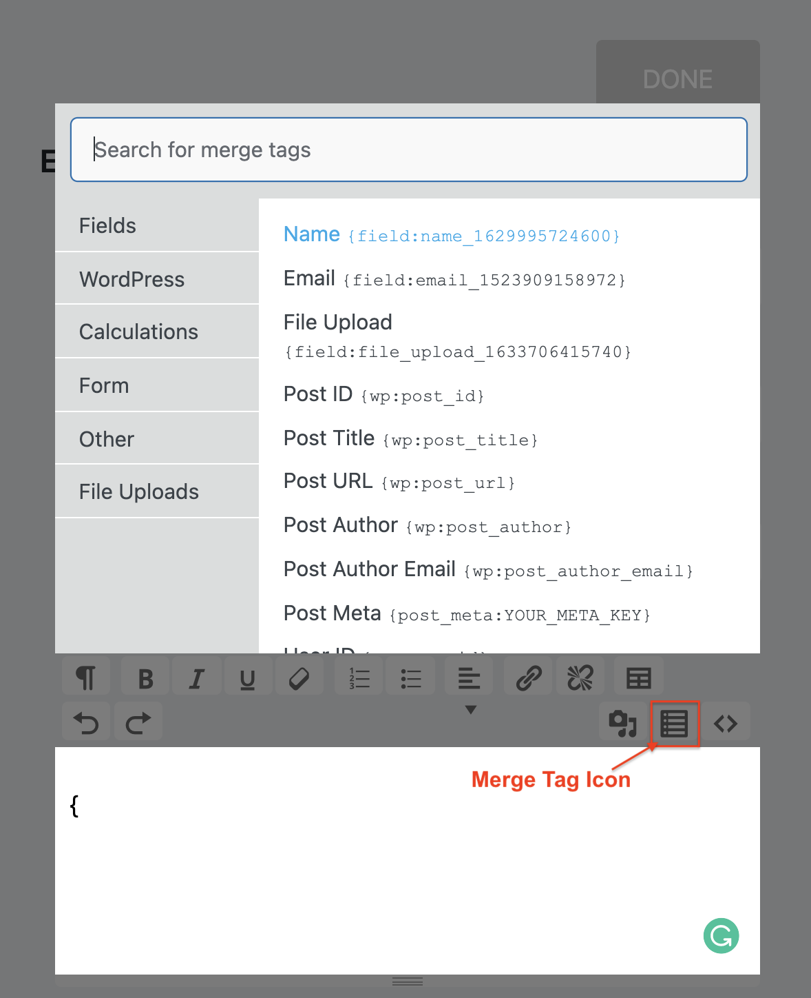Insert a numbered list

(358, 677)
